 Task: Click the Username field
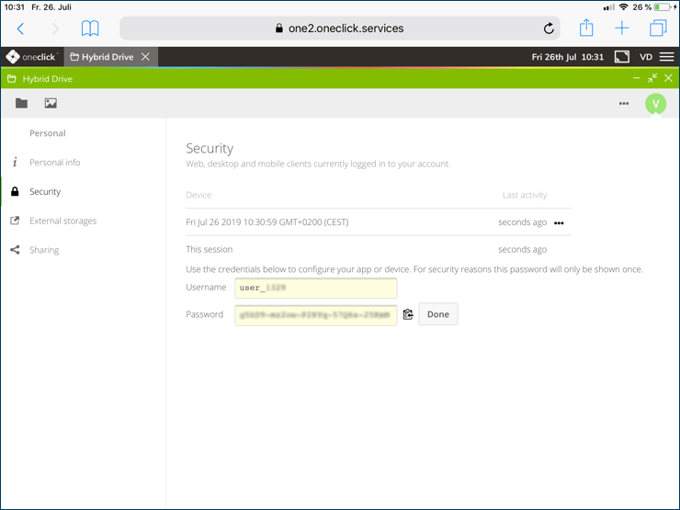[315, 289]
